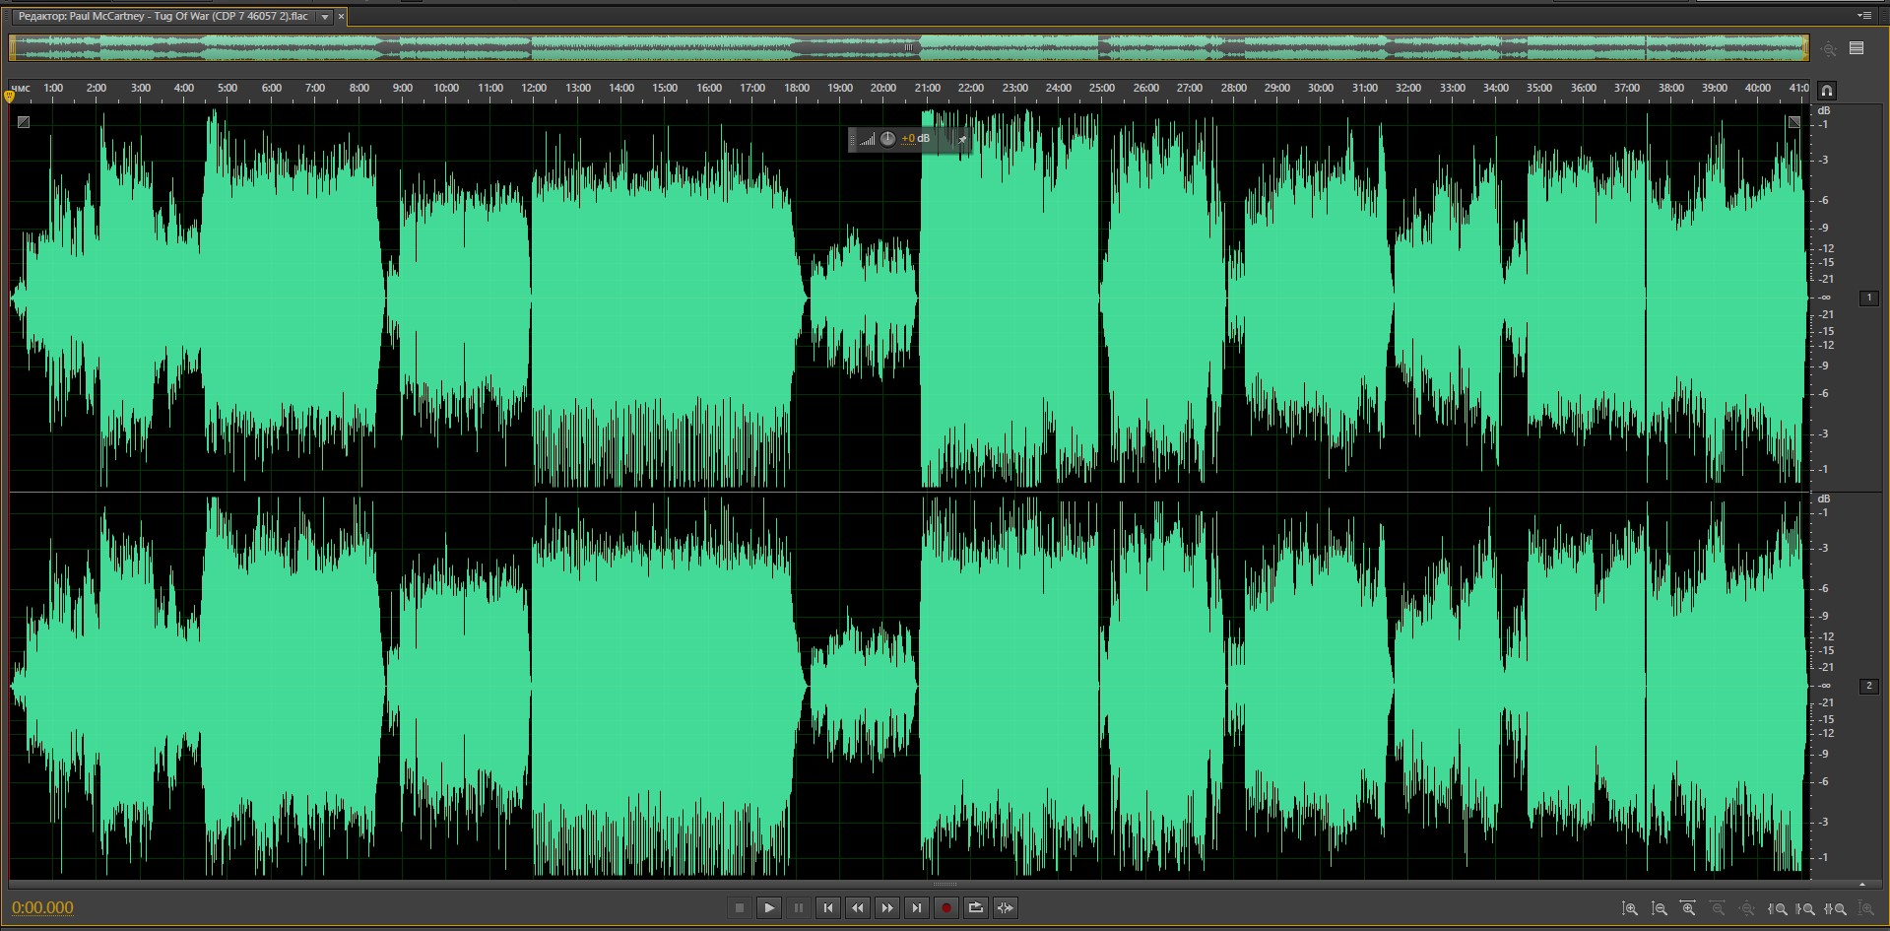Toggle channel 1 enable button
The height and width of the screenshot is (931, 1890).
1869,298
